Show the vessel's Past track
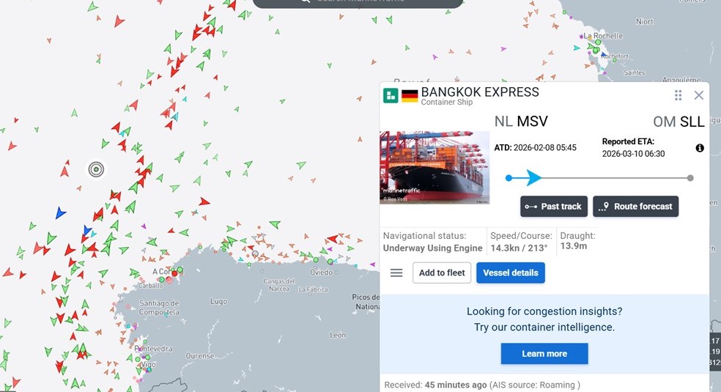721x392 pixels. click(554, 207)
